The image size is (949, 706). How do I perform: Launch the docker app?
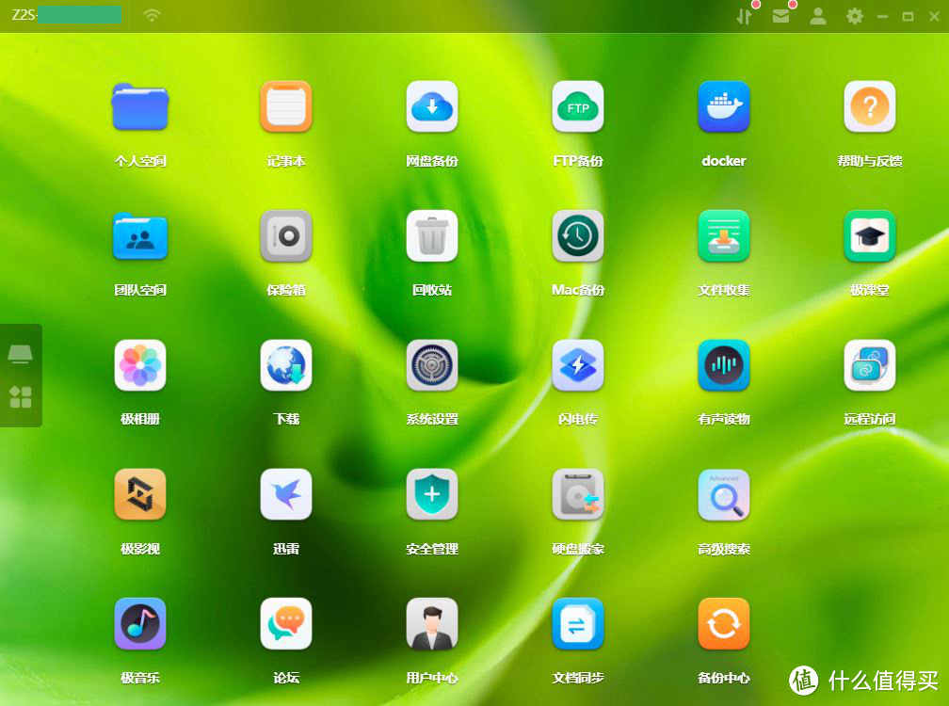(723, 106)
